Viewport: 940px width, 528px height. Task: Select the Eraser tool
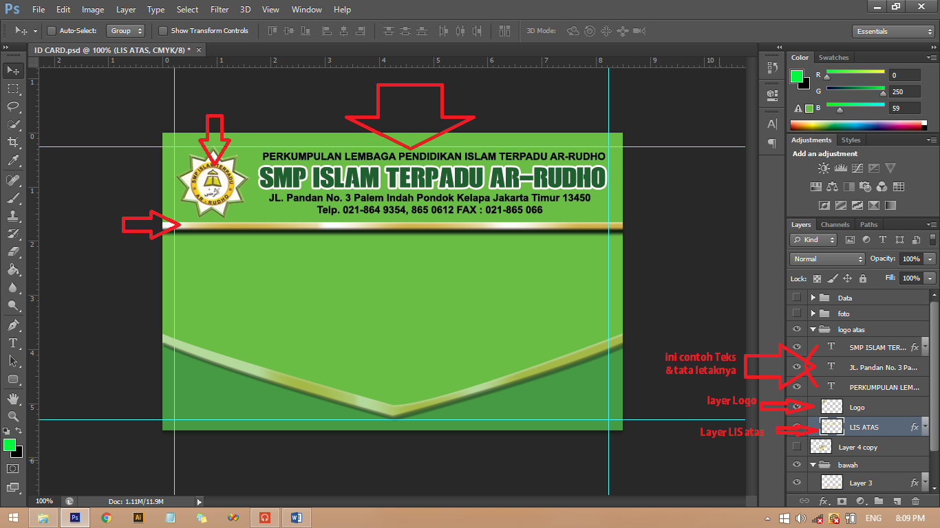13,252
